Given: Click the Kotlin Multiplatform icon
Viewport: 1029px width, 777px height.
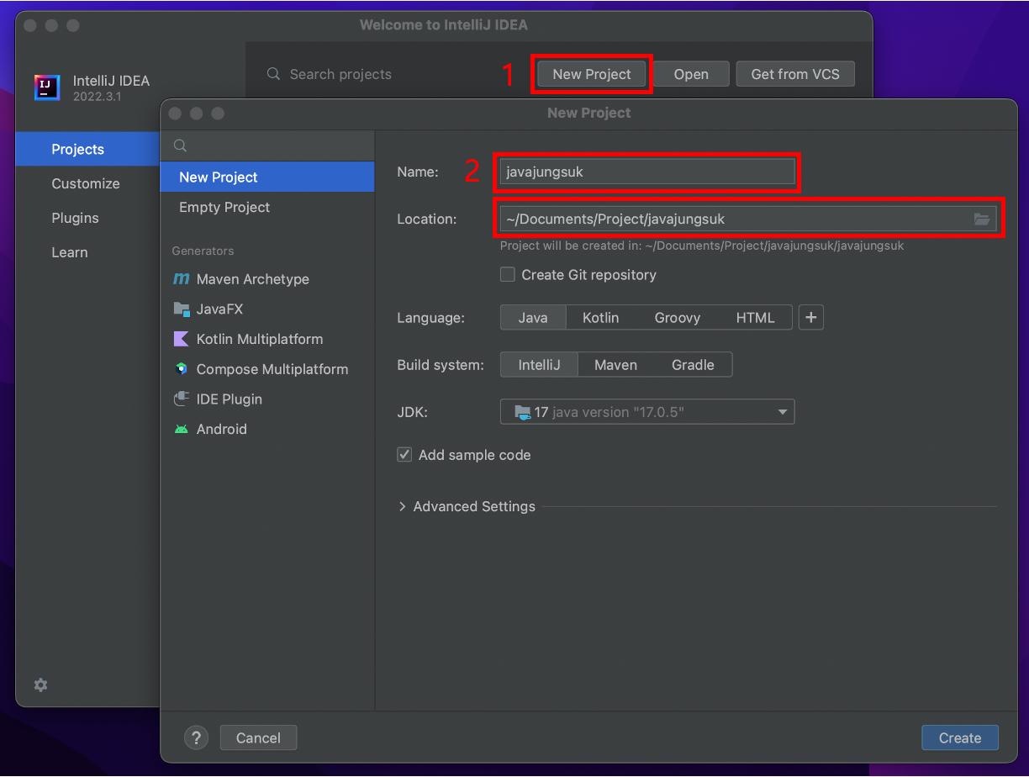Looking at the screenshot, I should [x=181, y=339].
